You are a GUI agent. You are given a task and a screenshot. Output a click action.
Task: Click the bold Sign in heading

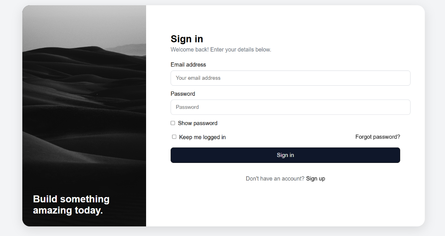(187, 39)
